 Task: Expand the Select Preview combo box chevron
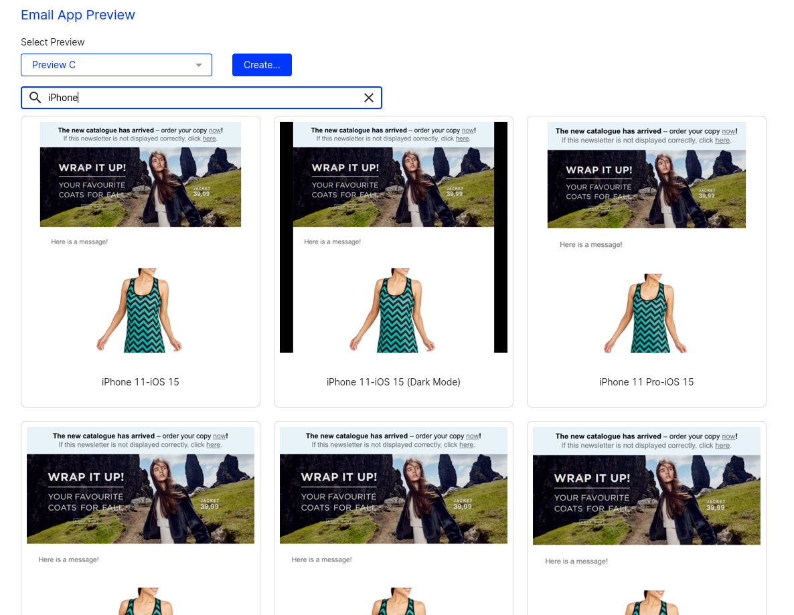tap(198, 65)
